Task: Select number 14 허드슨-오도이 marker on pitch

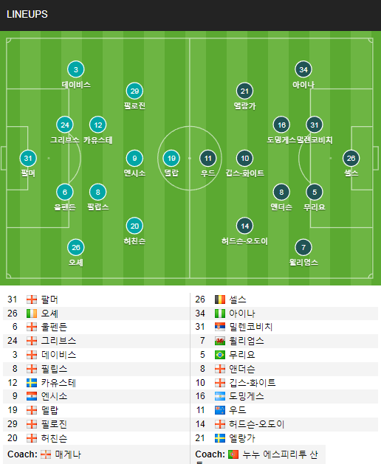Action: pyautogui.click(x=244, y=226)
